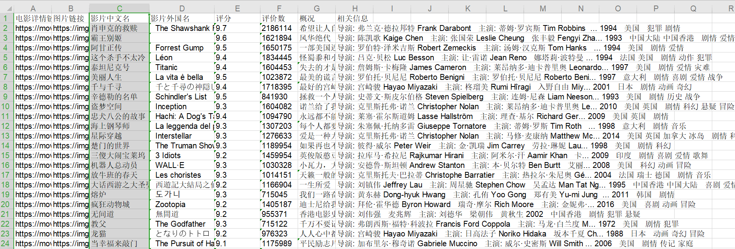Select review count cell 715045
This screenshot has height=249, width=735.
(279, 194)
